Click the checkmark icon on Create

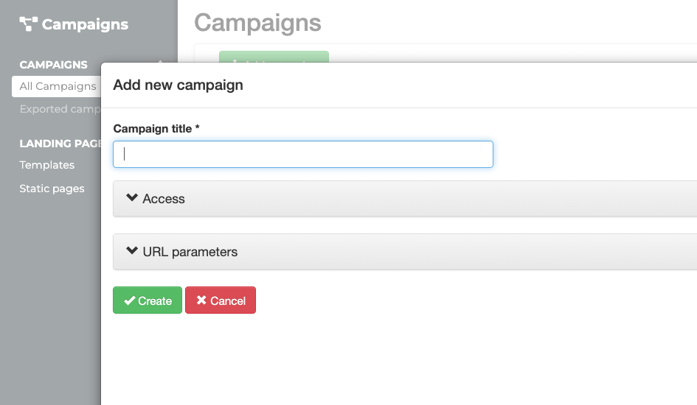point(129,300)
